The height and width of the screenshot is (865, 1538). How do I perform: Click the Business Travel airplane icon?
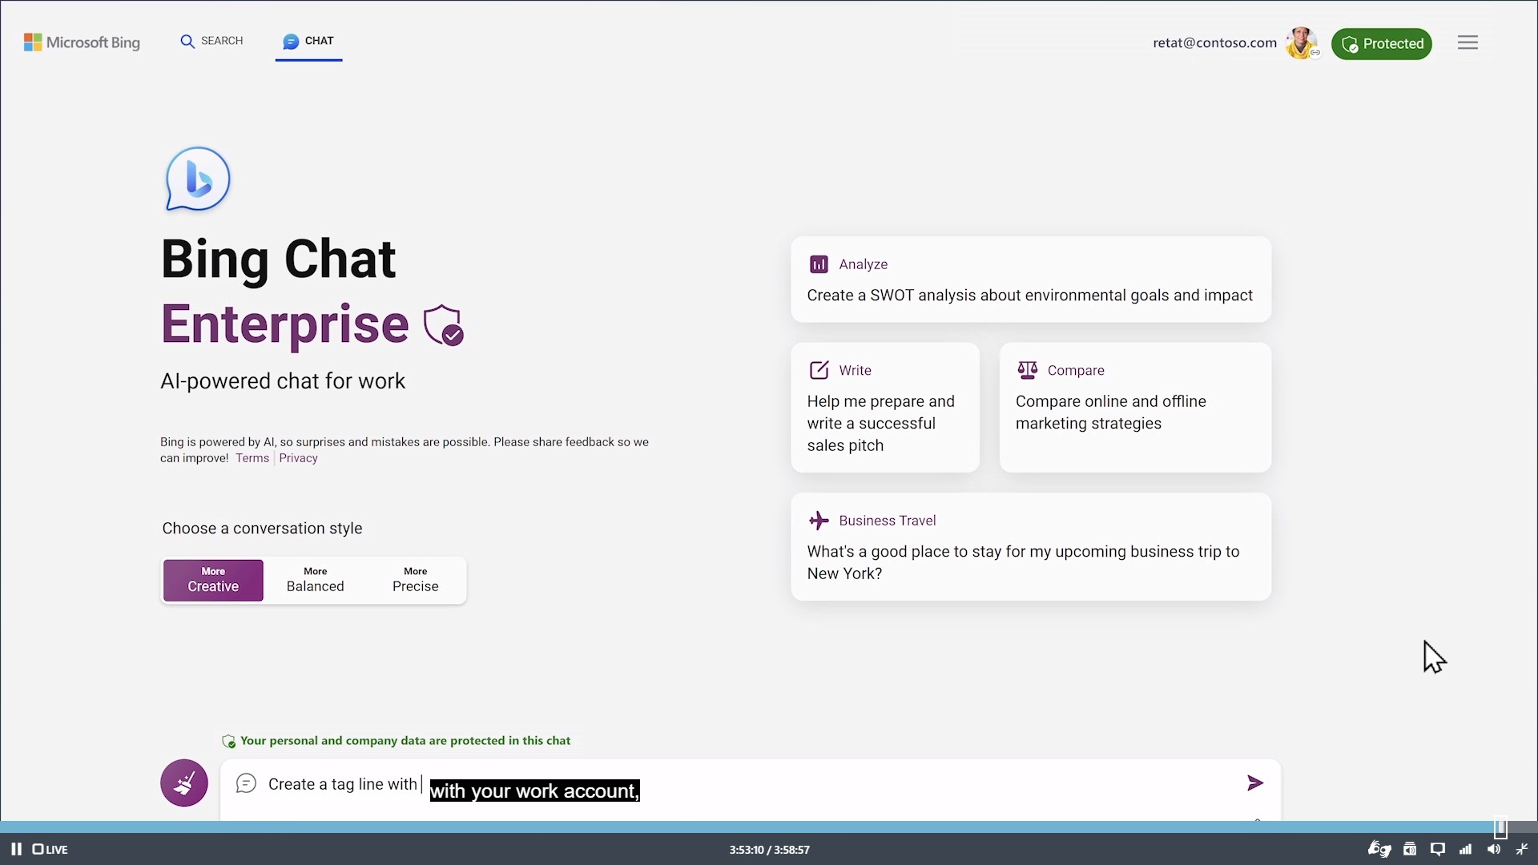click(x=819, y=520)
